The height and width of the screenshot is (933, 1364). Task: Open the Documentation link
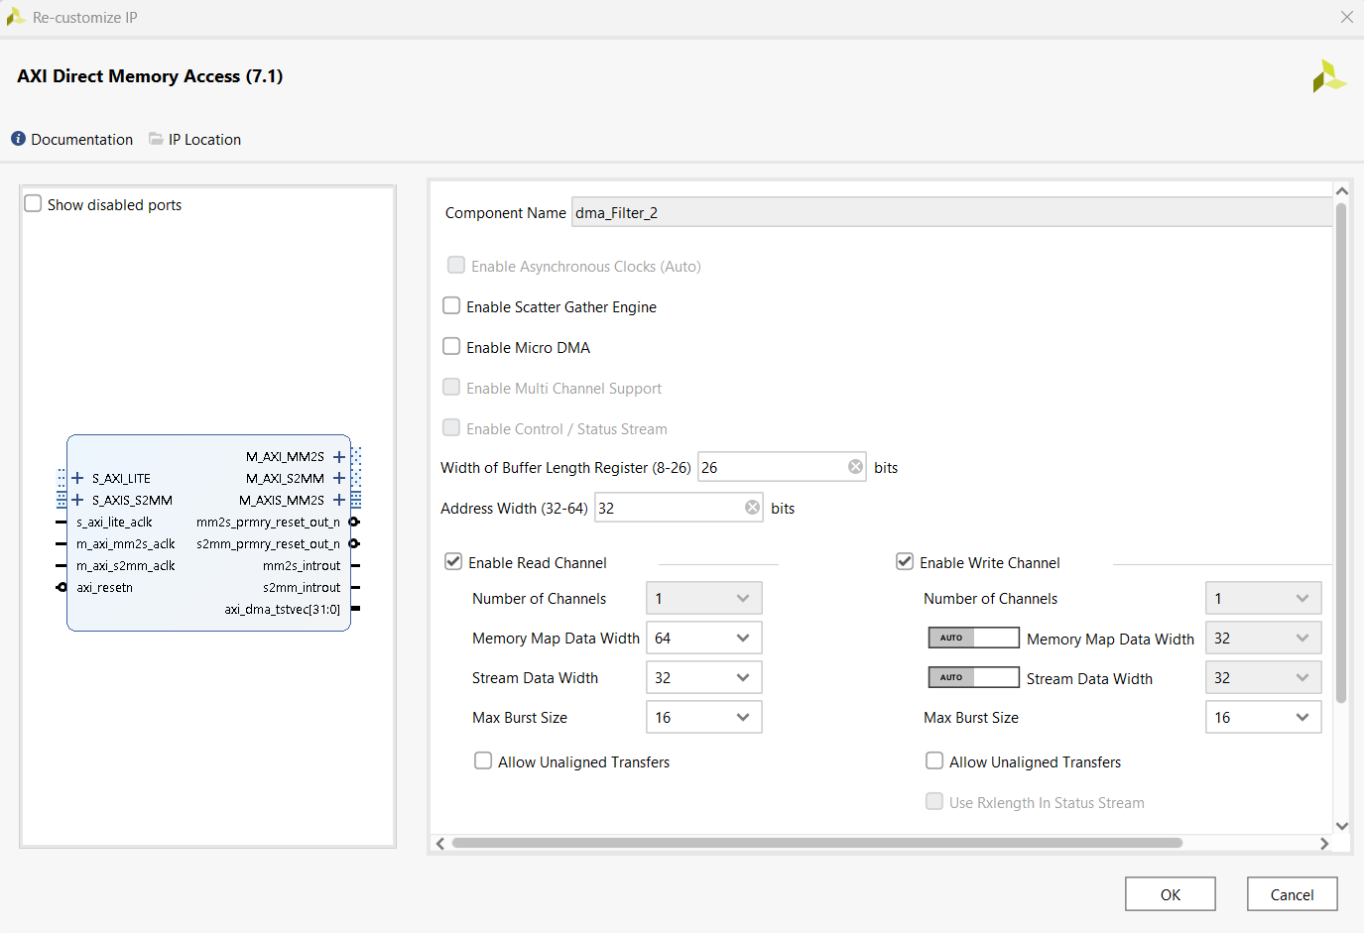click(x=81, y=139)
